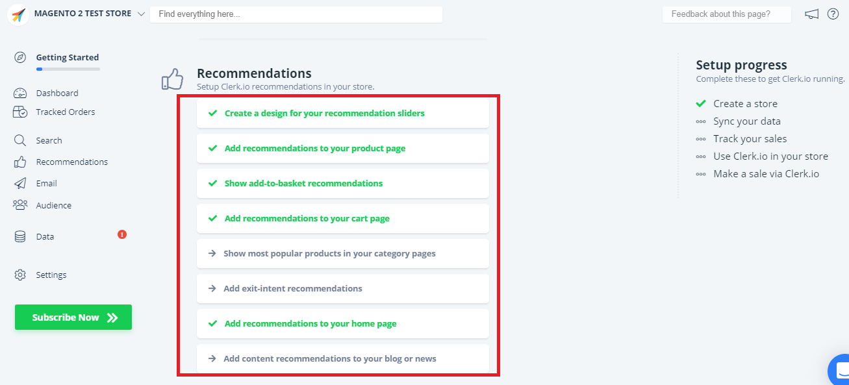Click the Getting Started progress bar
Screen dimensions: 849x385
tap(68, 69)
